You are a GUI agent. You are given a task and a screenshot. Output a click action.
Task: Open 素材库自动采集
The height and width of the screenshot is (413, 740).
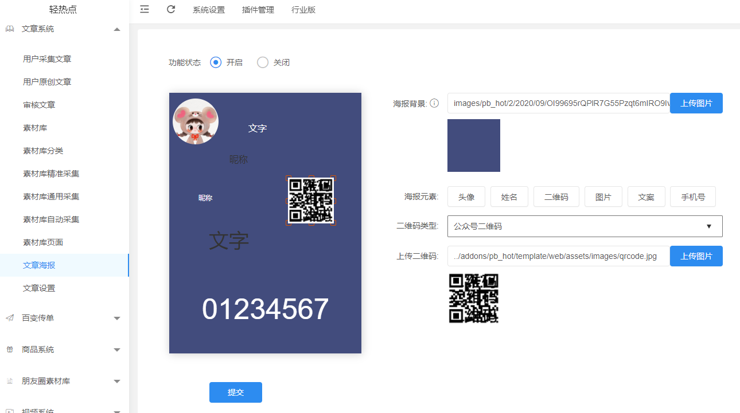(51, 219)
